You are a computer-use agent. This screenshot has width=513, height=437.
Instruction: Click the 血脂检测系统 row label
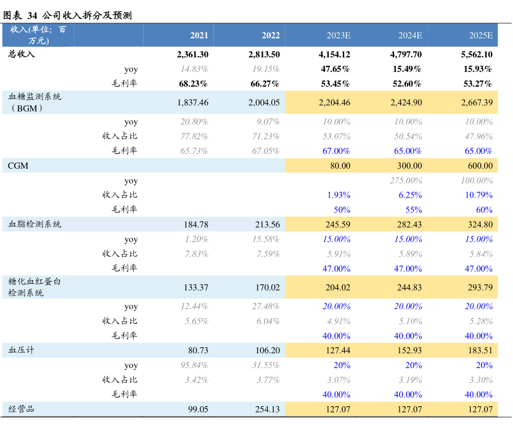[35, 225]
